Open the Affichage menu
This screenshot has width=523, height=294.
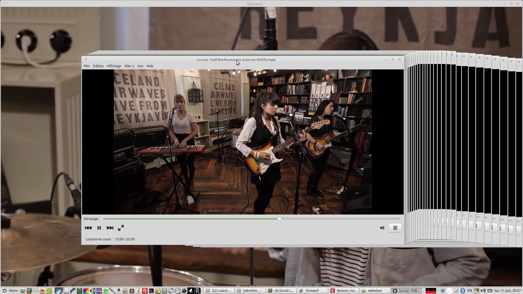click(114, 66)
